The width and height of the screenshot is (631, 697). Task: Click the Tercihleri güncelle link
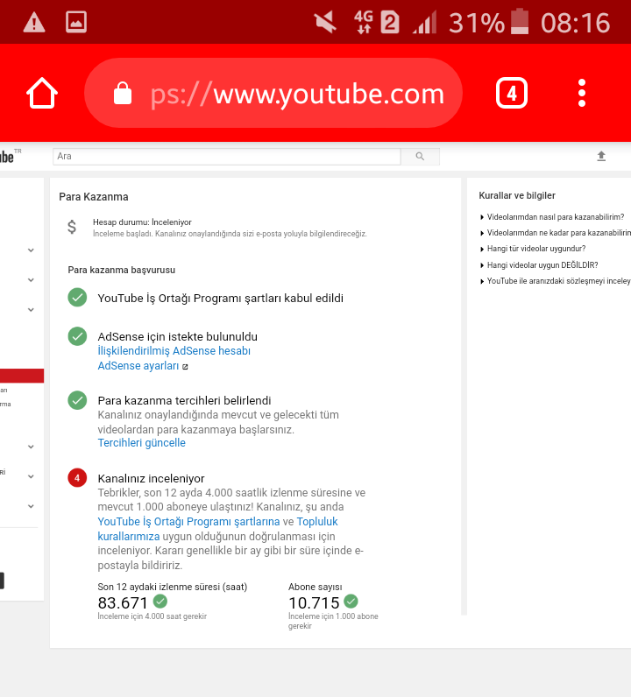(x=141, y=443)
